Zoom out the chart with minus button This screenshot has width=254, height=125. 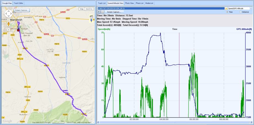(x=102, y=12)
